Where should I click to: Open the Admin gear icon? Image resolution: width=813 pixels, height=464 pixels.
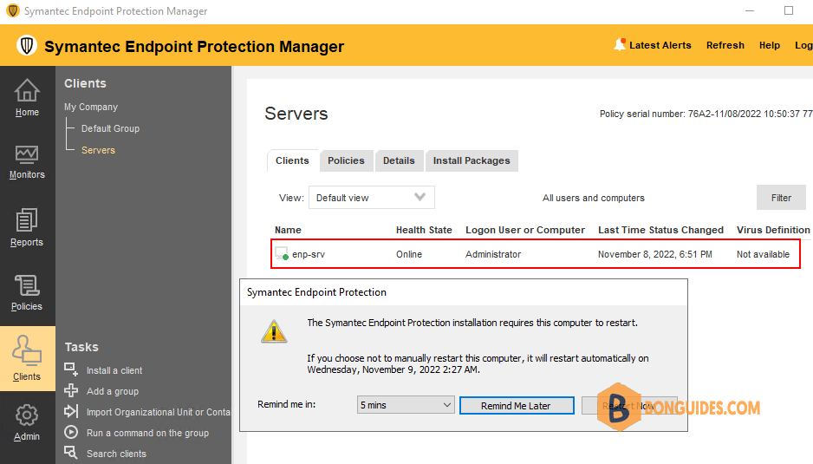[x=27, y=415]
